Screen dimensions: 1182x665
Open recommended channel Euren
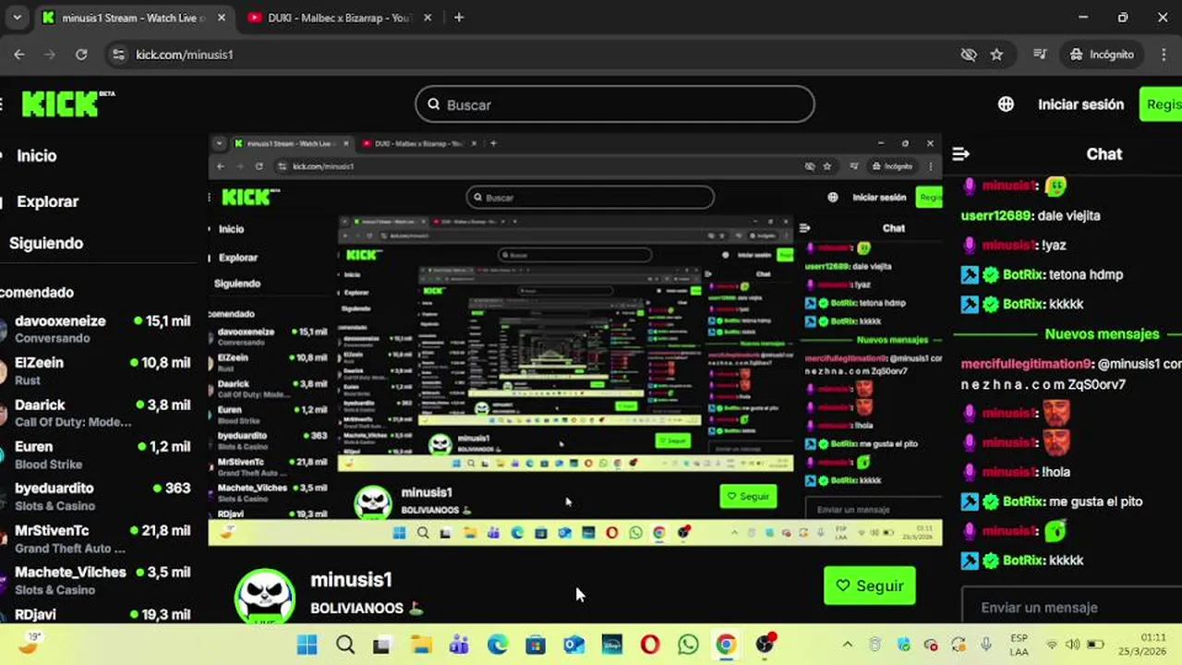pyautogui.click(x=96, y=454)
